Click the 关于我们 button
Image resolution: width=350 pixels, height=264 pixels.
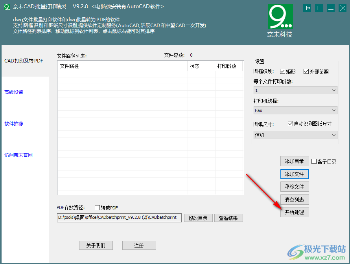(x=96, y=246)
